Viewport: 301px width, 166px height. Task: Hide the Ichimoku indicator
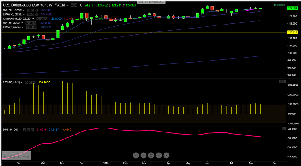38,19
